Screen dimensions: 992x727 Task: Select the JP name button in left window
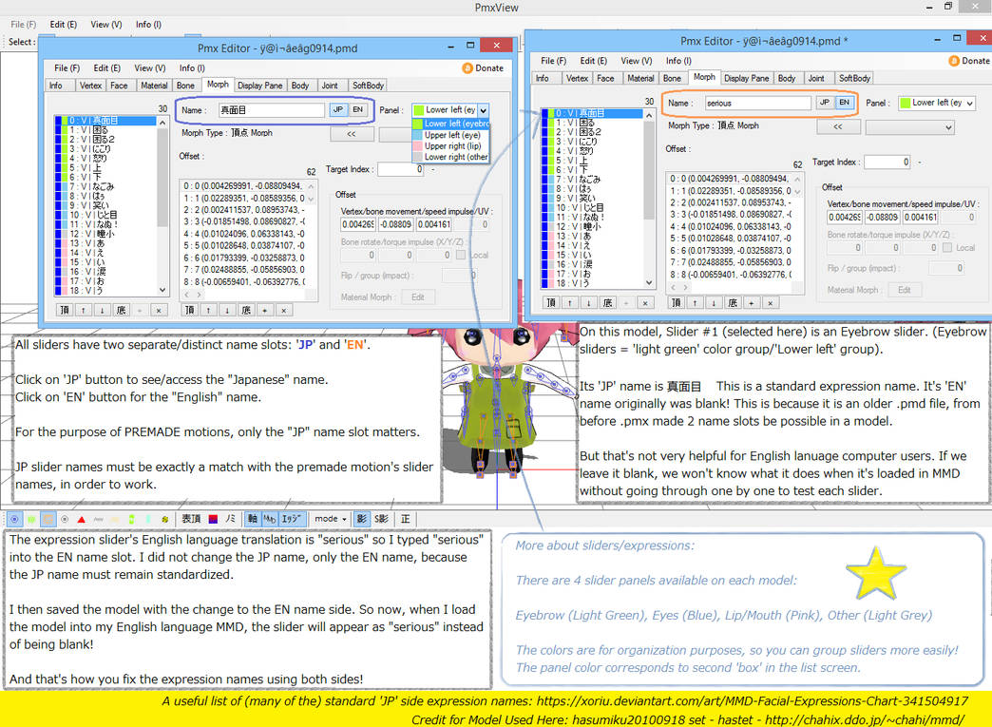[338, 109]
